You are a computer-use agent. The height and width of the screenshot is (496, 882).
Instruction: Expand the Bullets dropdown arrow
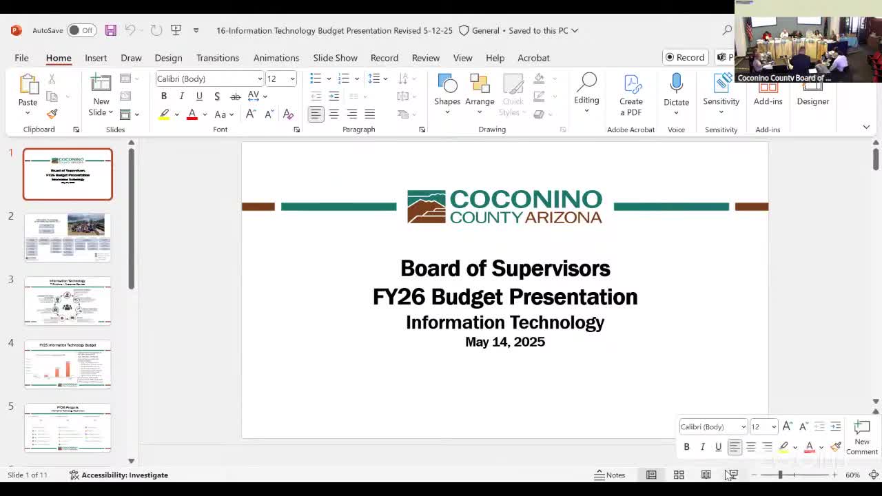[x=329, y=79]
